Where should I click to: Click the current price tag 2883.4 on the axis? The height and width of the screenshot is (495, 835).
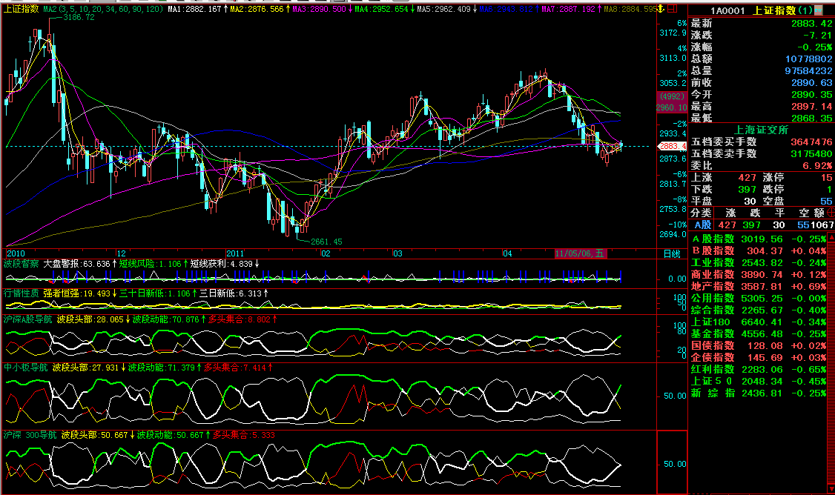pos(673,146)
